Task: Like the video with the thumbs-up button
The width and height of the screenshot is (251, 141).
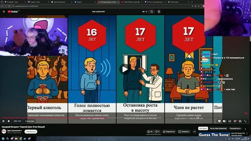Action: (x=150, y=132)
